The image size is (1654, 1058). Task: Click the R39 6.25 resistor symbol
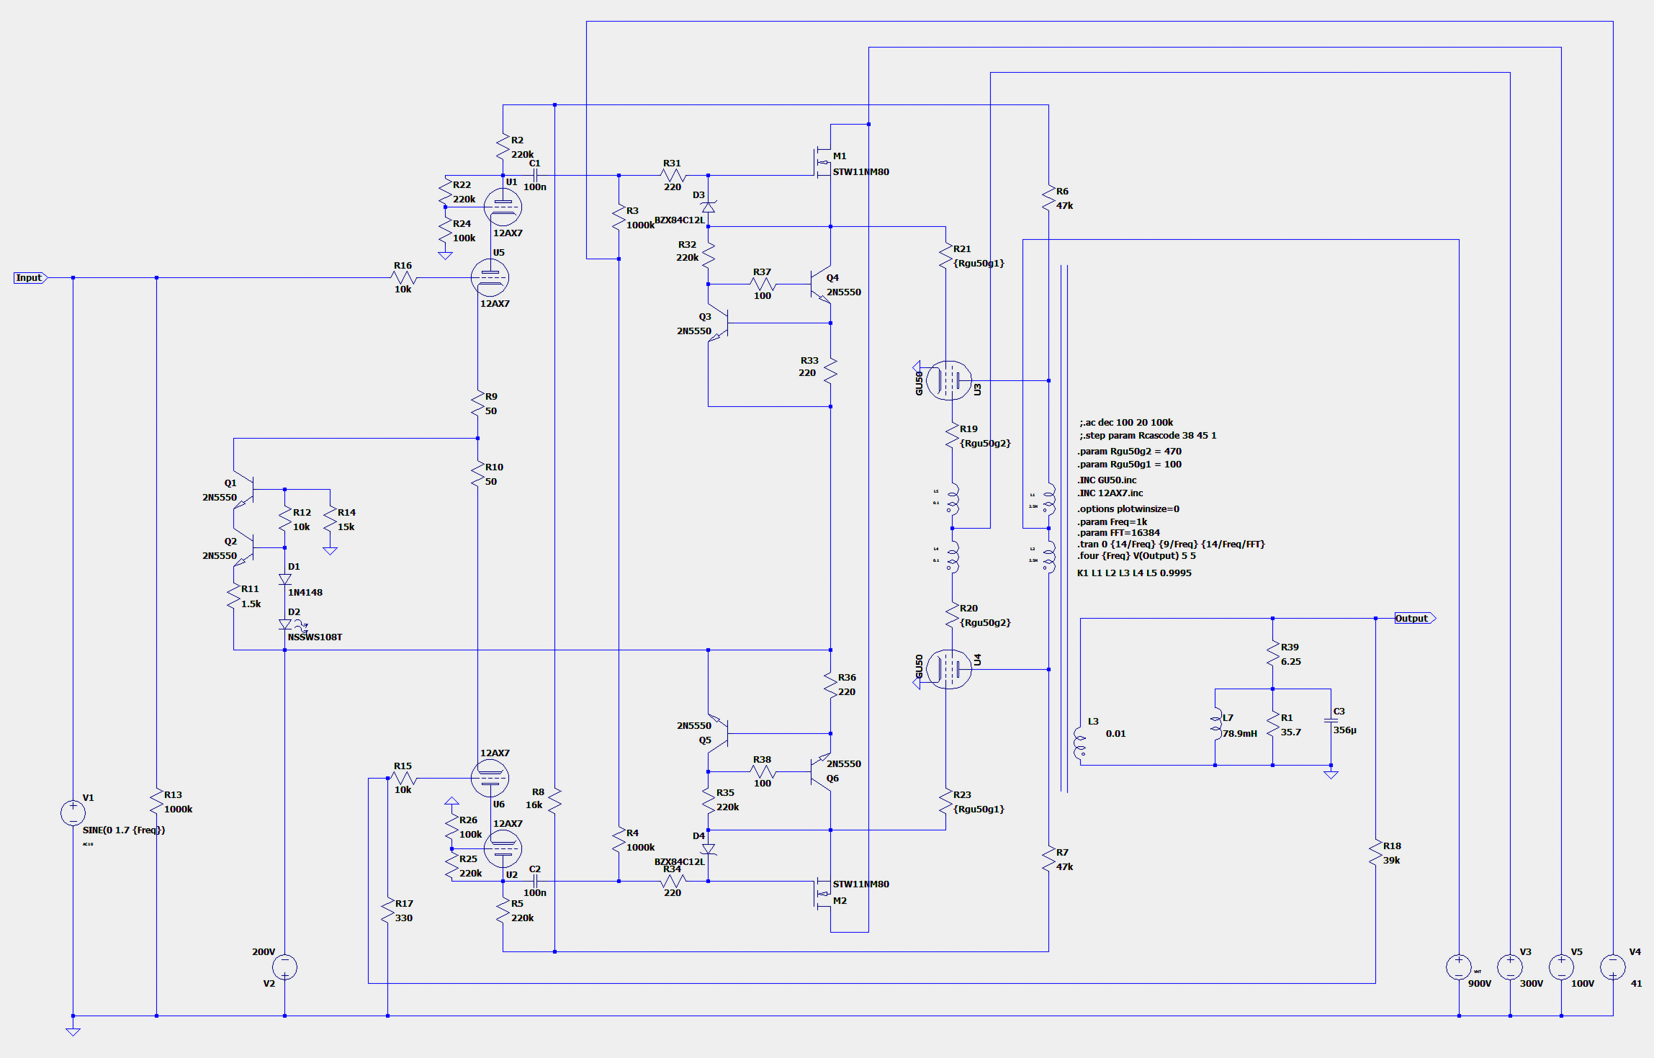coord(1273,654)
